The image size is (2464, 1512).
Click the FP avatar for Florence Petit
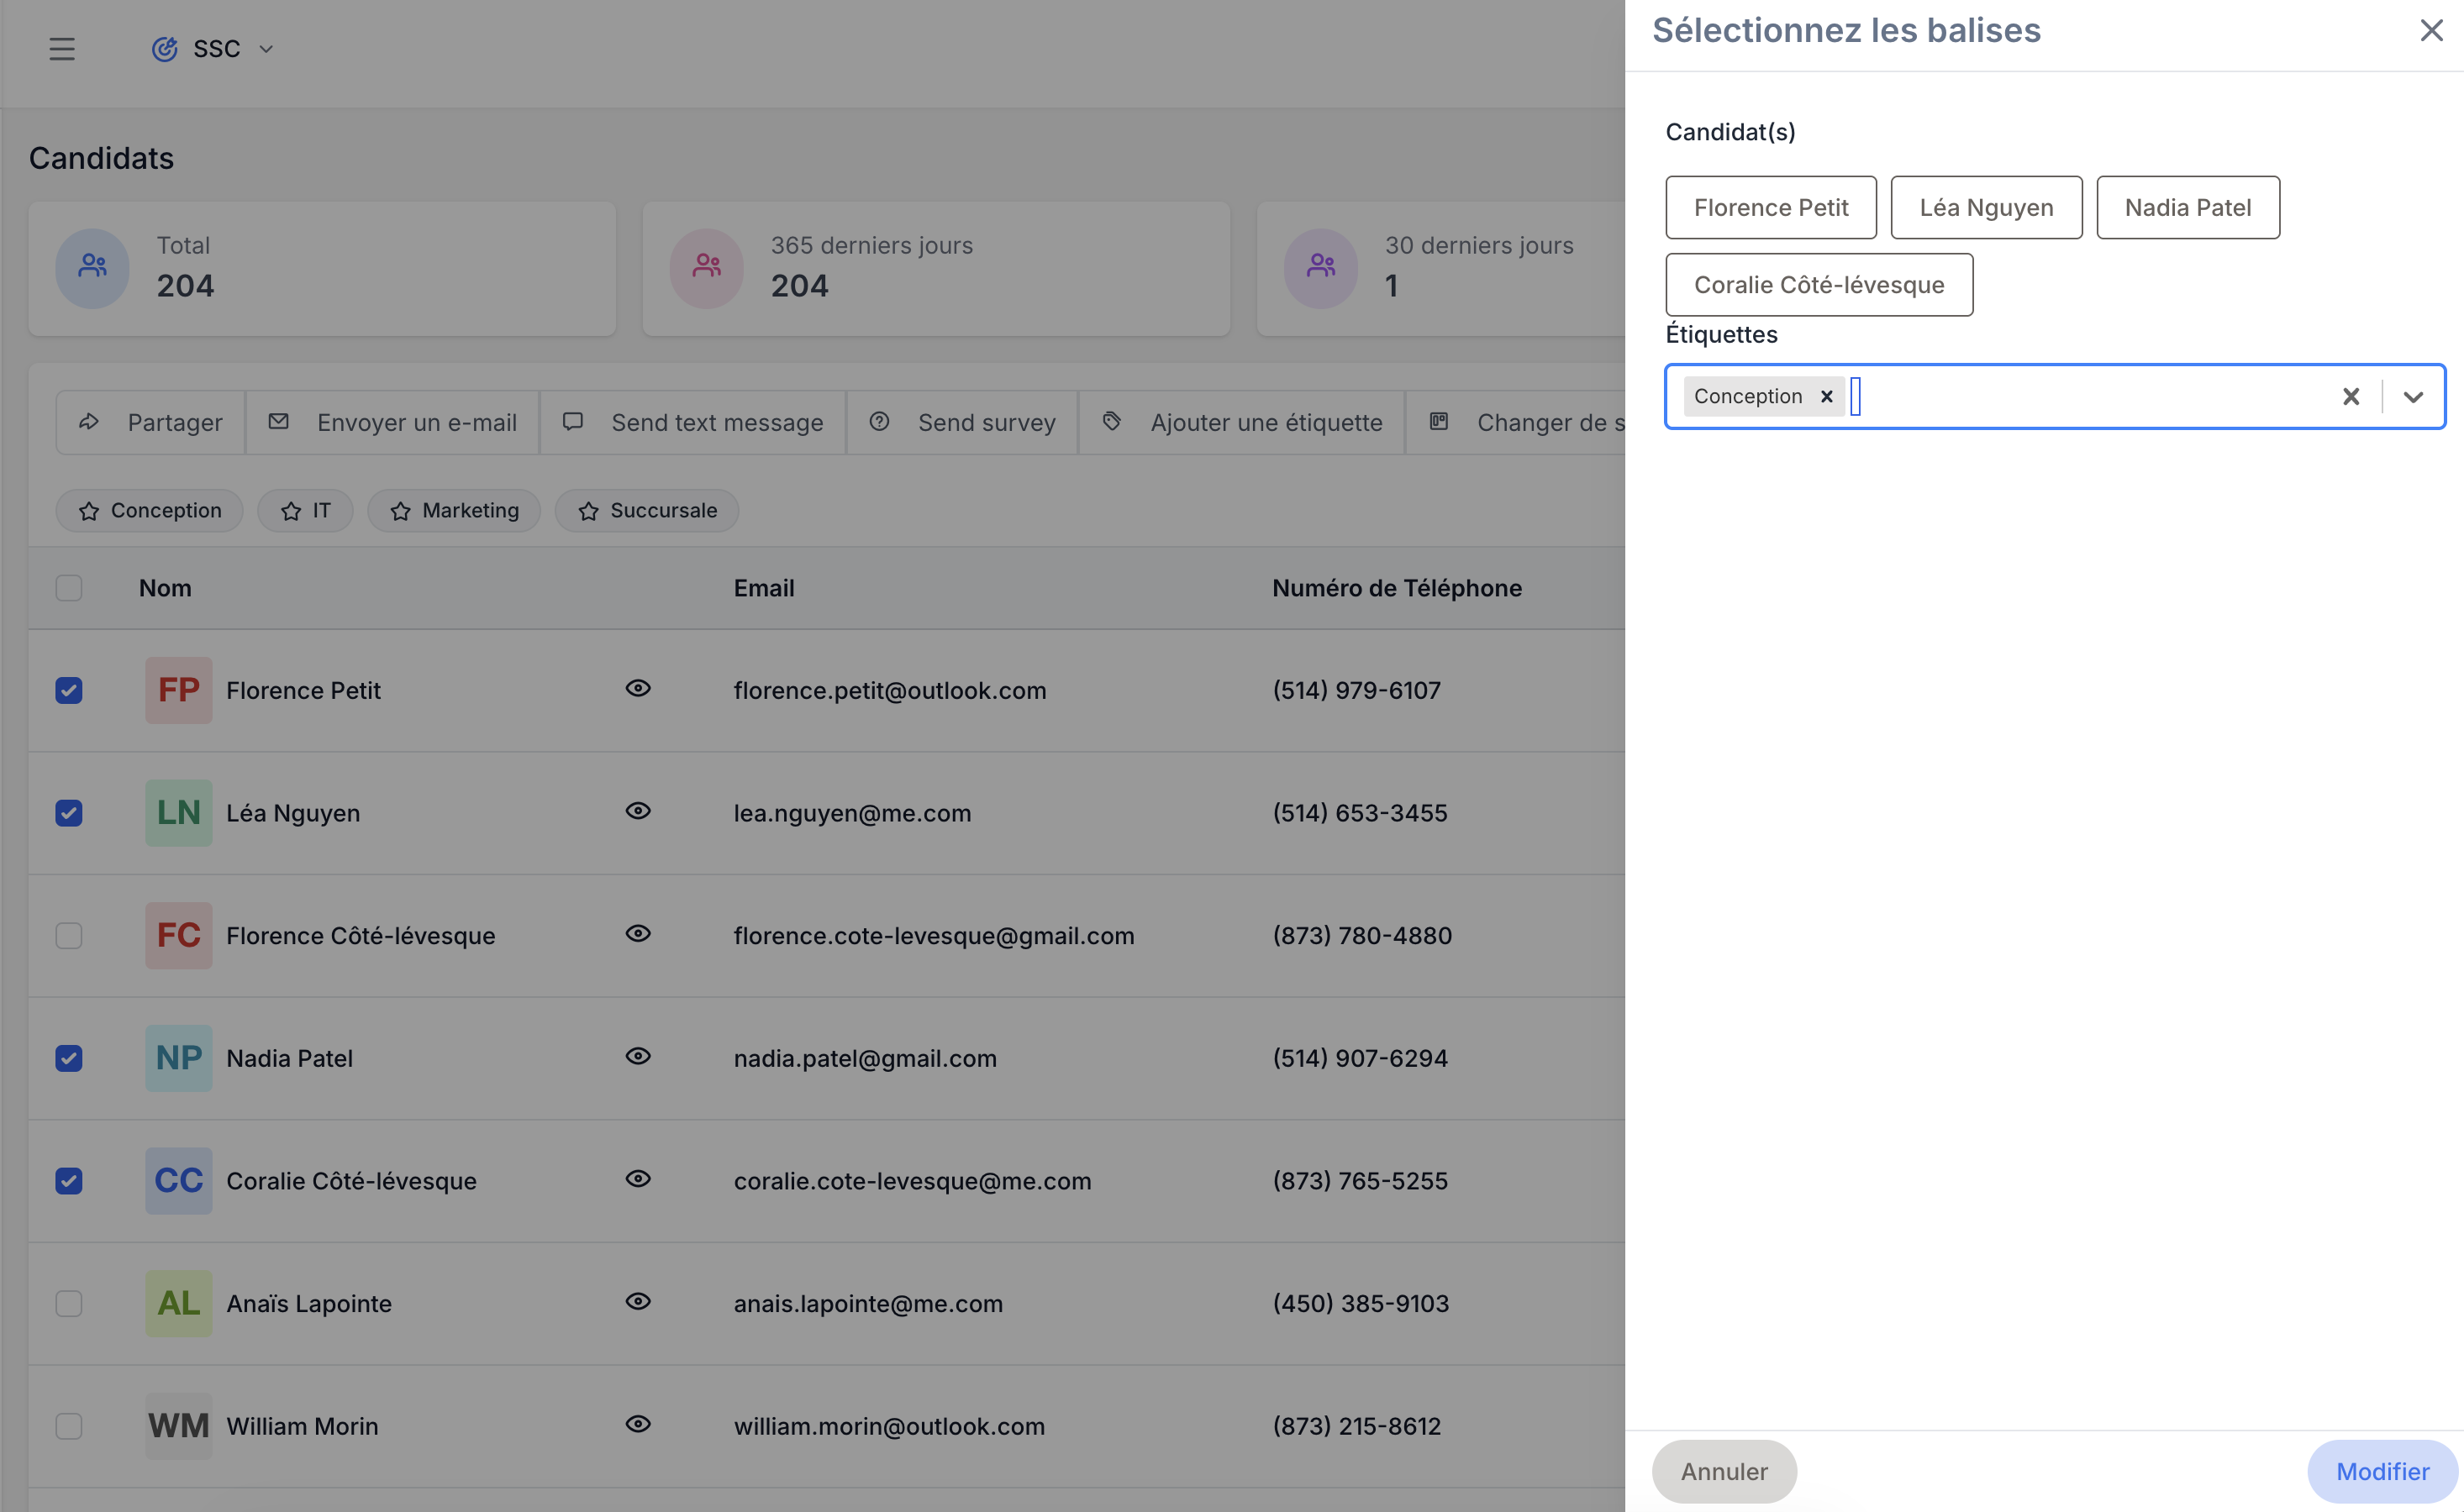(x=179, y=690)
